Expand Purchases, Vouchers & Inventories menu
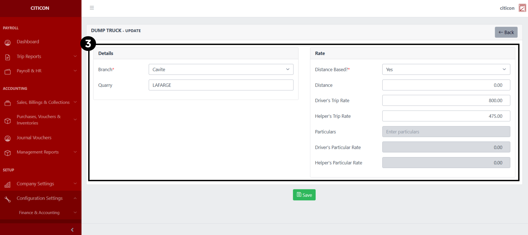 point(39,120)
